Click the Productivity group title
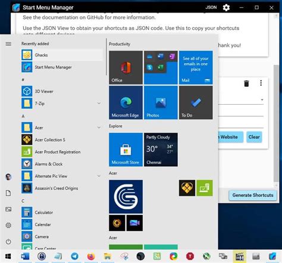282x263 pixels. pyautogui.click(x=120, y=44)
